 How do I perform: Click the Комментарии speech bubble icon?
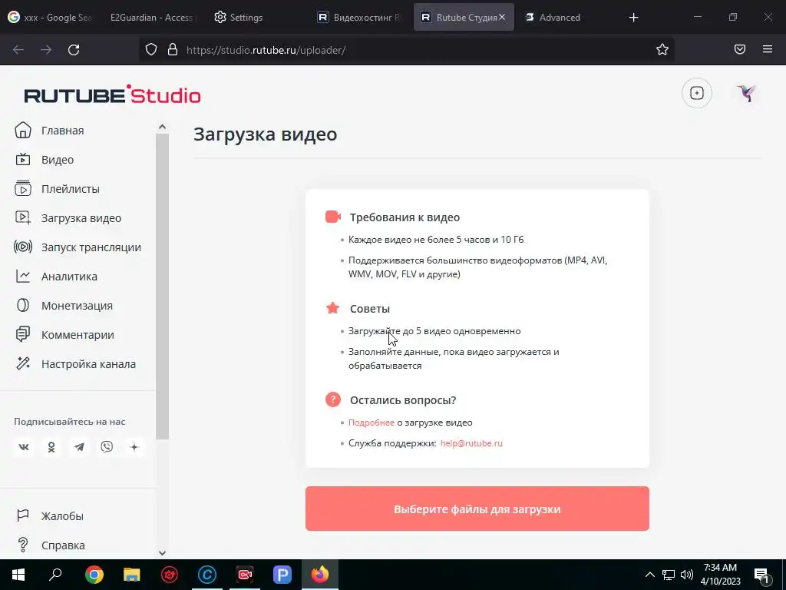pyautogui.click(x=23, y=335)
